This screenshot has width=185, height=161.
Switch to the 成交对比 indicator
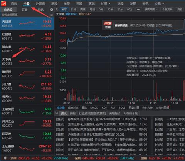73,108
